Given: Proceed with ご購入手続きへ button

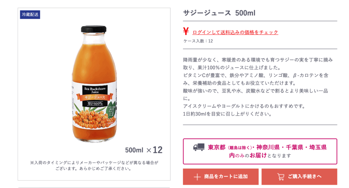Looking at the screenshot, I should click(x=299, y=177).
